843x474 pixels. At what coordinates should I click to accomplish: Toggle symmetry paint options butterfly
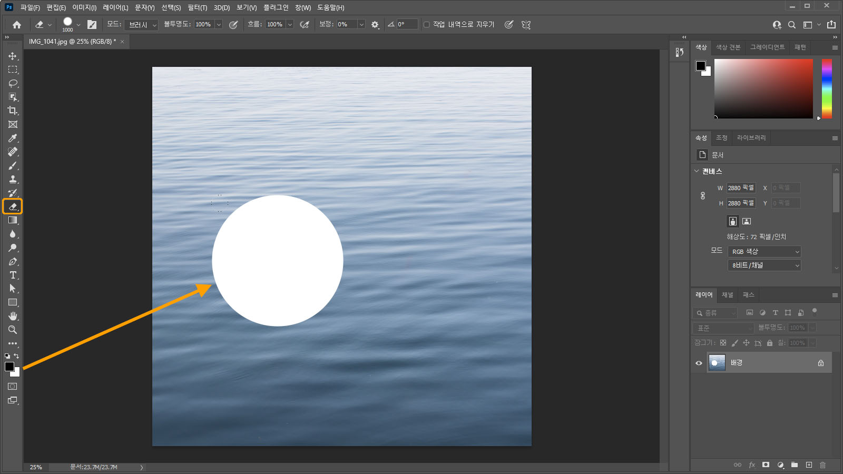pyautogui.click(x=526, y=25)
